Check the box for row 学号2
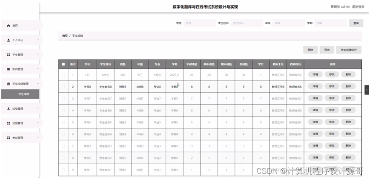This screenshot has width=370, height=179. [63, 158]
